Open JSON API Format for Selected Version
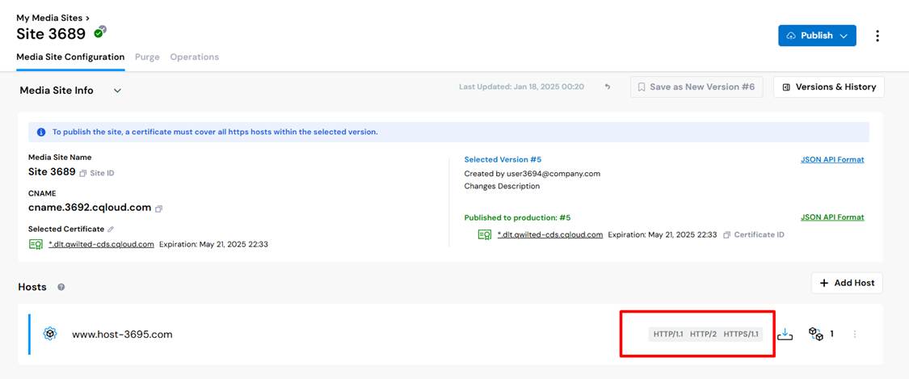This screenshot has width=909, height=379. coord(832,159)
